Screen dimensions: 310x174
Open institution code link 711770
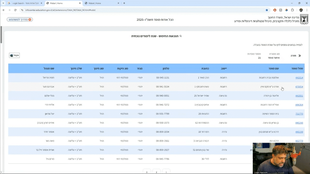pyautogui.click(x=299, y=114)
